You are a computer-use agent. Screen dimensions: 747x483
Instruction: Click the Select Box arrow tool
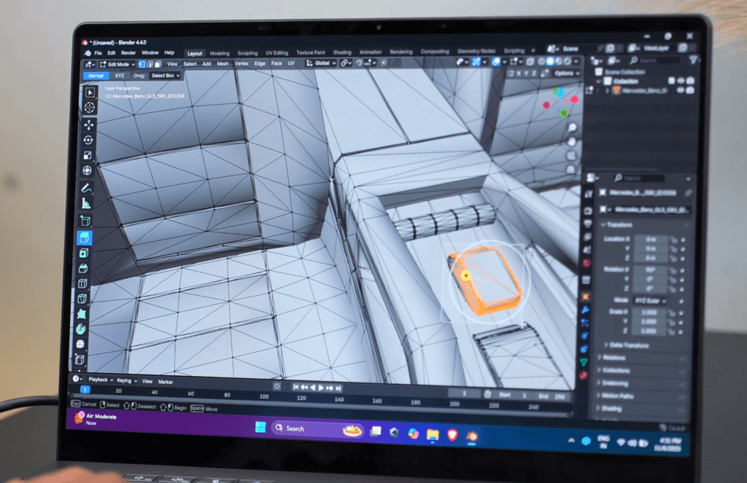[90, 92]
